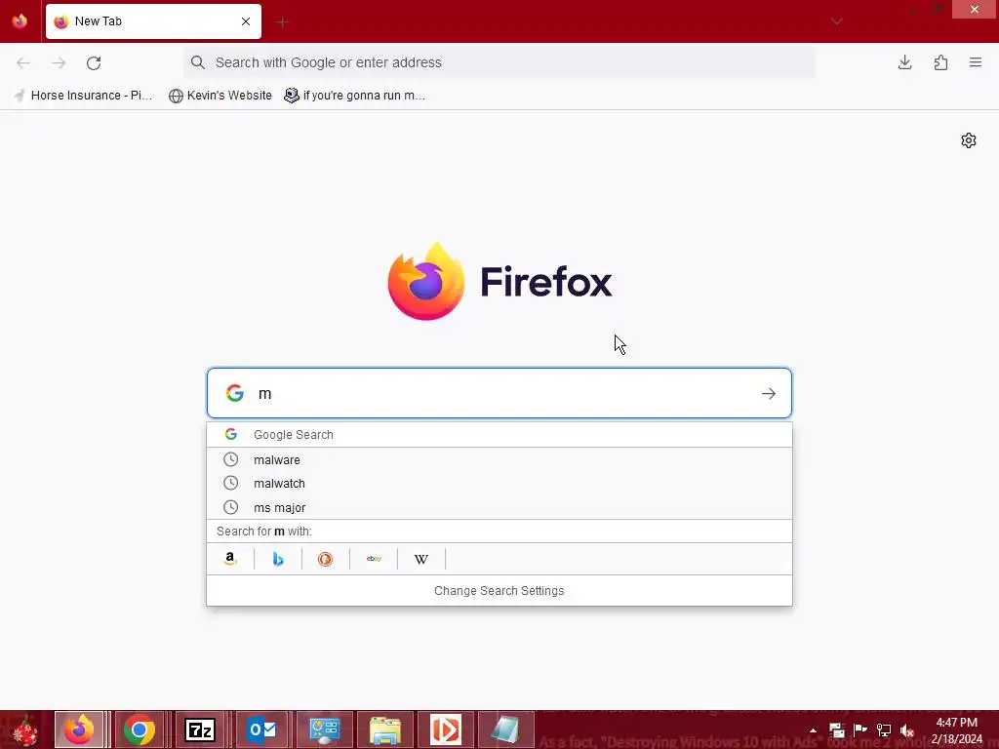The image size is (999, 749).
Task: Open Kevin's Website bookmark
Action: tap(220, 96)
